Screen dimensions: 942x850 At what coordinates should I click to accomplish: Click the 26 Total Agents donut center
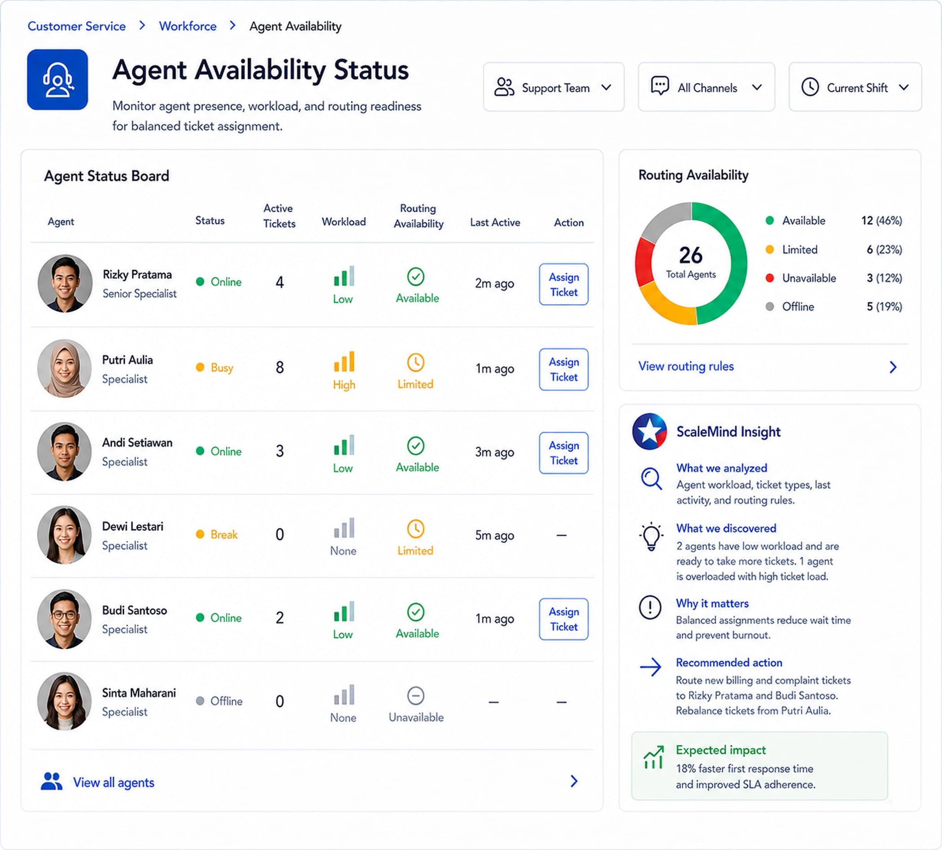691,262
